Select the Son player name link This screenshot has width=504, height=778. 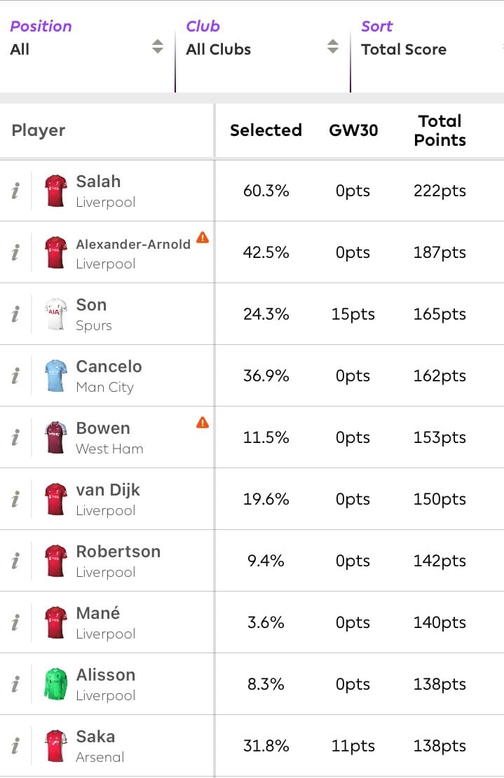pos(91,305)
